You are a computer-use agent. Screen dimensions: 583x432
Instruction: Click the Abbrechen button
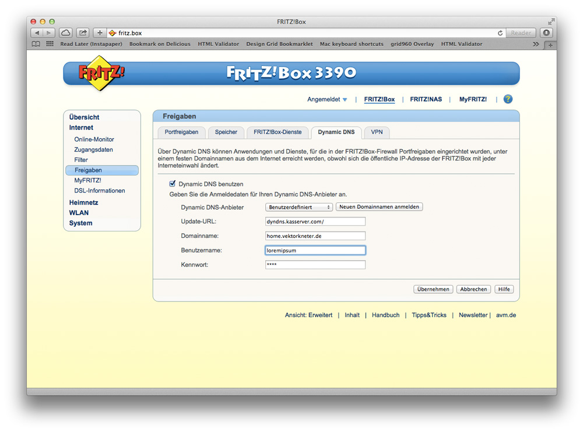[x=473, y=289]
